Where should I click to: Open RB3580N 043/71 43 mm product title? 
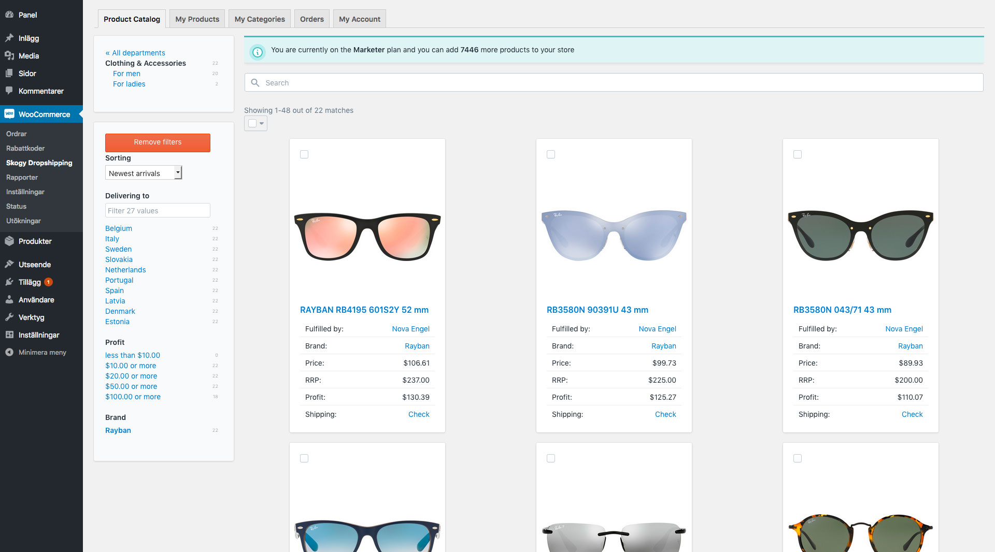click(x=842, y=310)
